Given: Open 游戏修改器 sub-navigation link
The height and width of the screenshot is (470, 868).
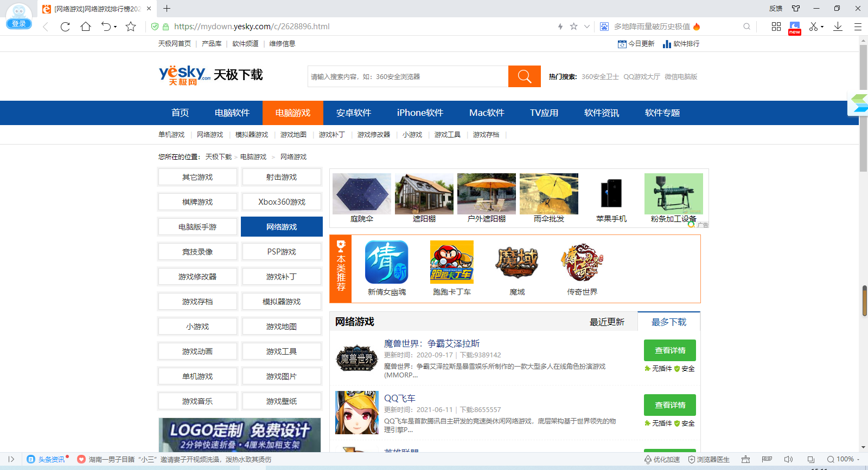Looking at the screenshot, I should click(x=374, y=135).
